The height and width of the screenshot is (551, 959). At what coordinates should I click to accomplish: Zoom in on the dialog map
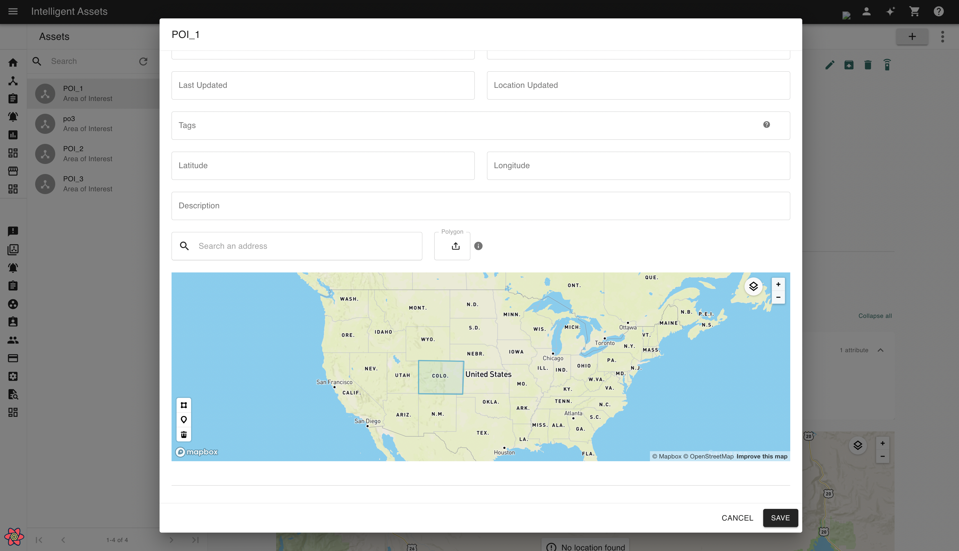[778, 285]
